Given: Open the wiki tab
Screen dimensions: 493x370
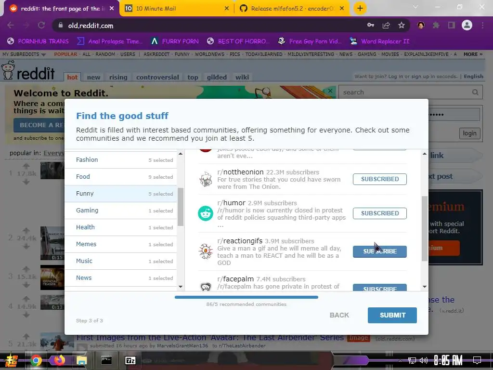Looking at the screenshot, I should (x=242, y=77).
